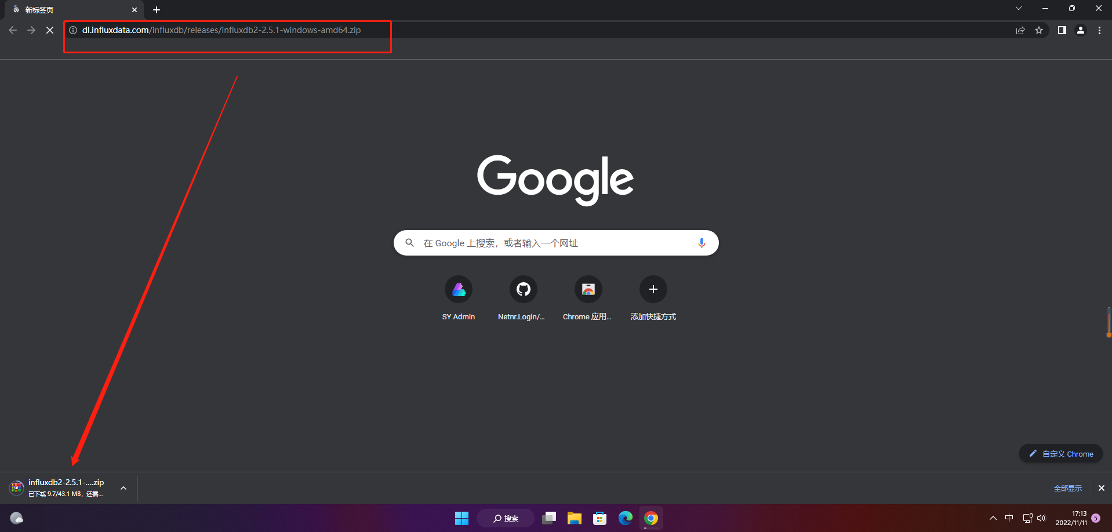The height and width of the screenshot is (532, 1112).
Task: Close the downloads bar
Action: point(1102,488)
